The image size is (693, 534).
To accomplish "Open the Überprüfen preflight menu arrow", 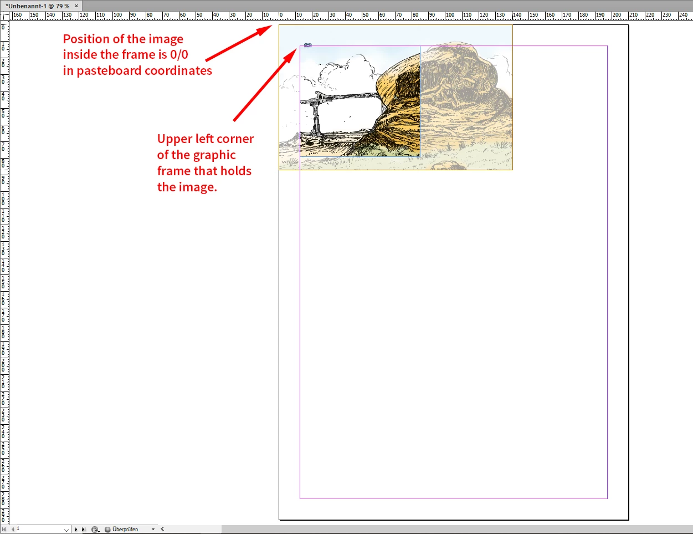I will click(x=153, y=529).
